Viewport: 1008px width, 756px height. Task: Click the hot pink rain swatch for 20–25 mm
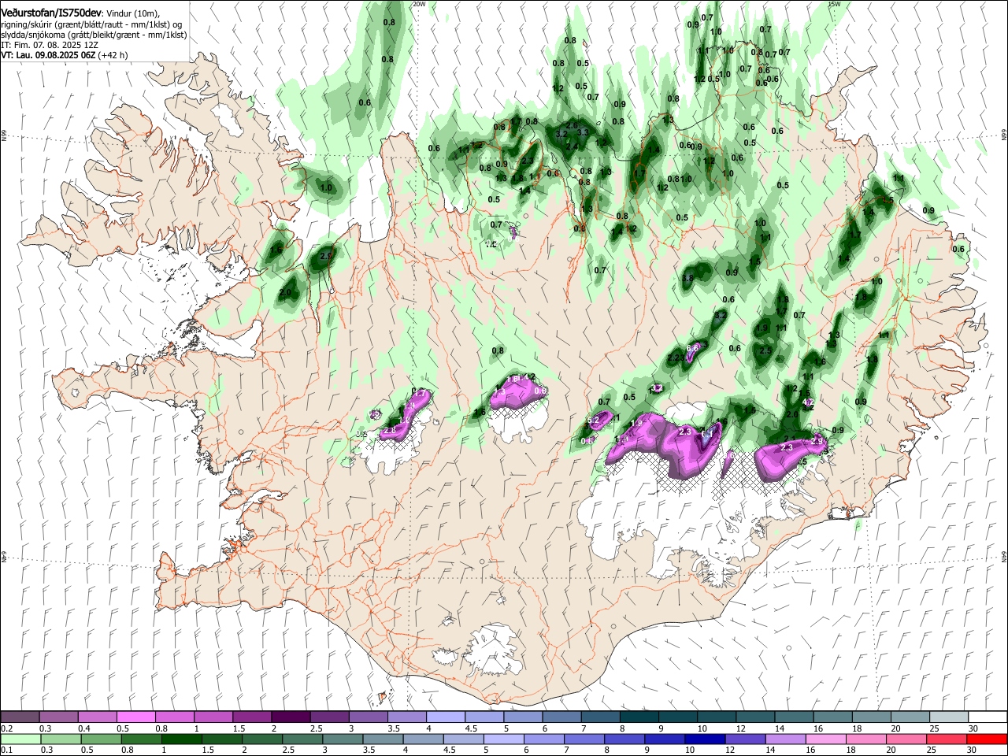[906, 739]
